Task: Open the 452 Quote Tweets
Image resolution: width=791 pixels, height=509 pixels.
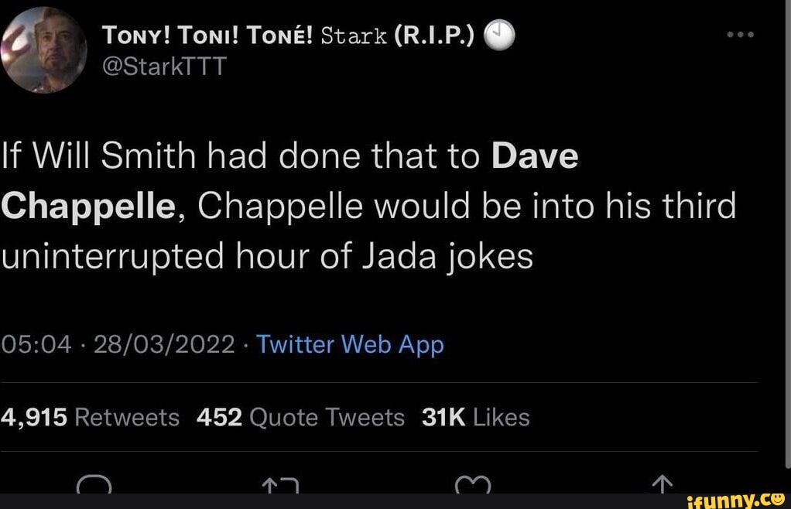Action: (302, 417)
